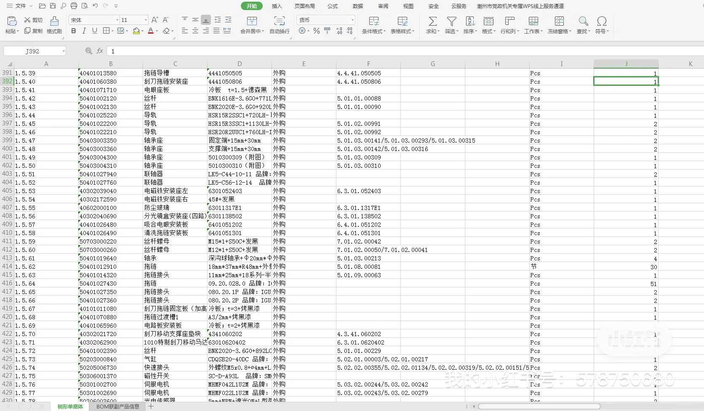Print the spreadsheet via printer icon
Screen dimensions: 704x411
[74, 6]
